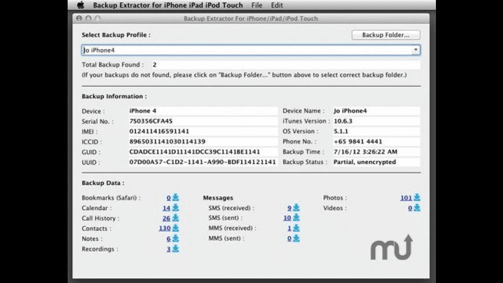Click the Backup Data heading
503x283 pixels.
tap(103, 183)
